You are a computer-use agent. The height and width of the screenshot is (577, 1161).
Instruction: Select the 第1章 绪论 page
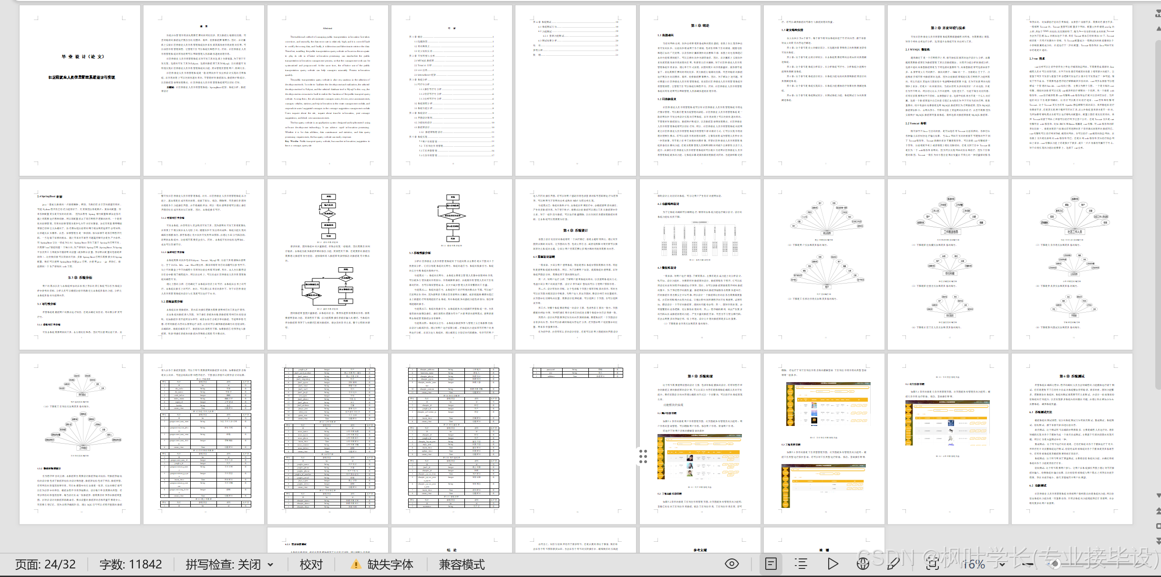click(699, 90)
